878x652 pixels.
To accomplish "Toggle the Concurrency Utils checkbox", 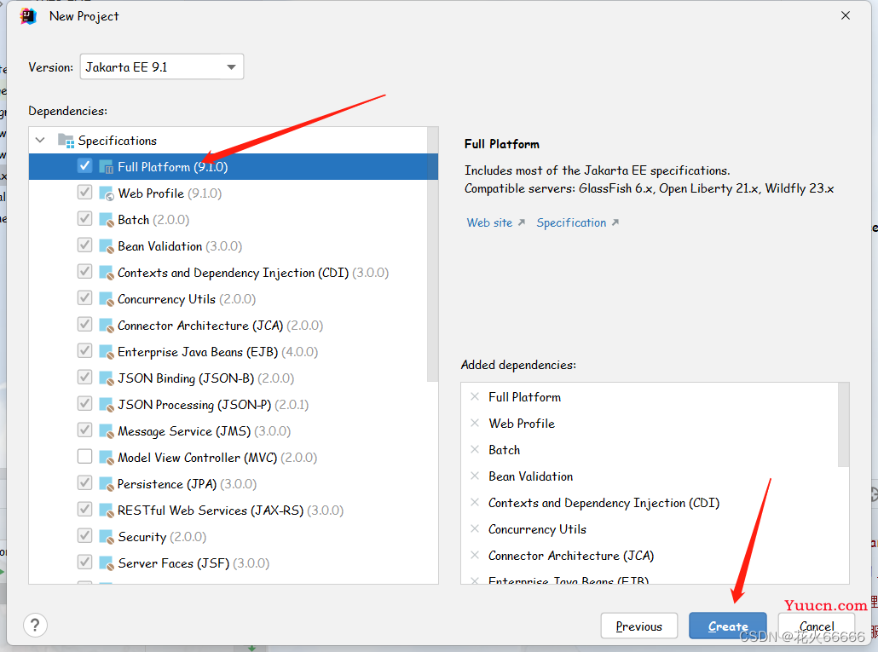I will pyautogui.click(x=84, y=298).
